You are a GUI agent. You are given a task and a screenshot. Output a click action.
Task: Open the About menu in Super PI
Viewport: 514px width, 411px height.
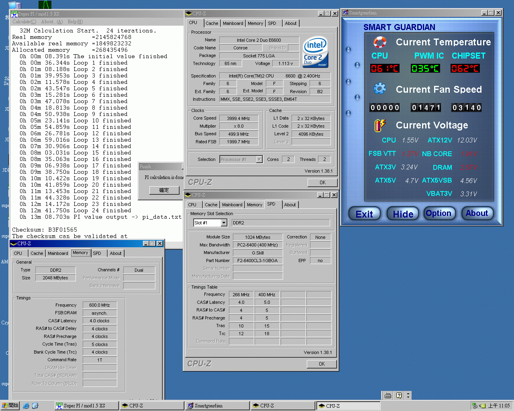click(x=52, y=22)
